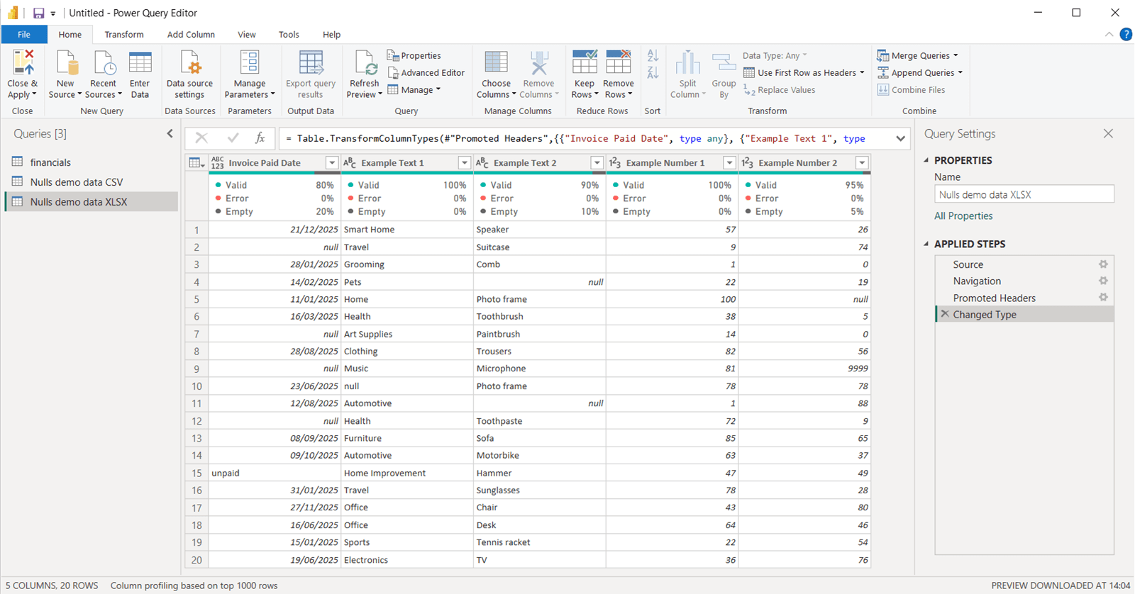
Task: Click the Split Column icon
Action: [687, 63]
